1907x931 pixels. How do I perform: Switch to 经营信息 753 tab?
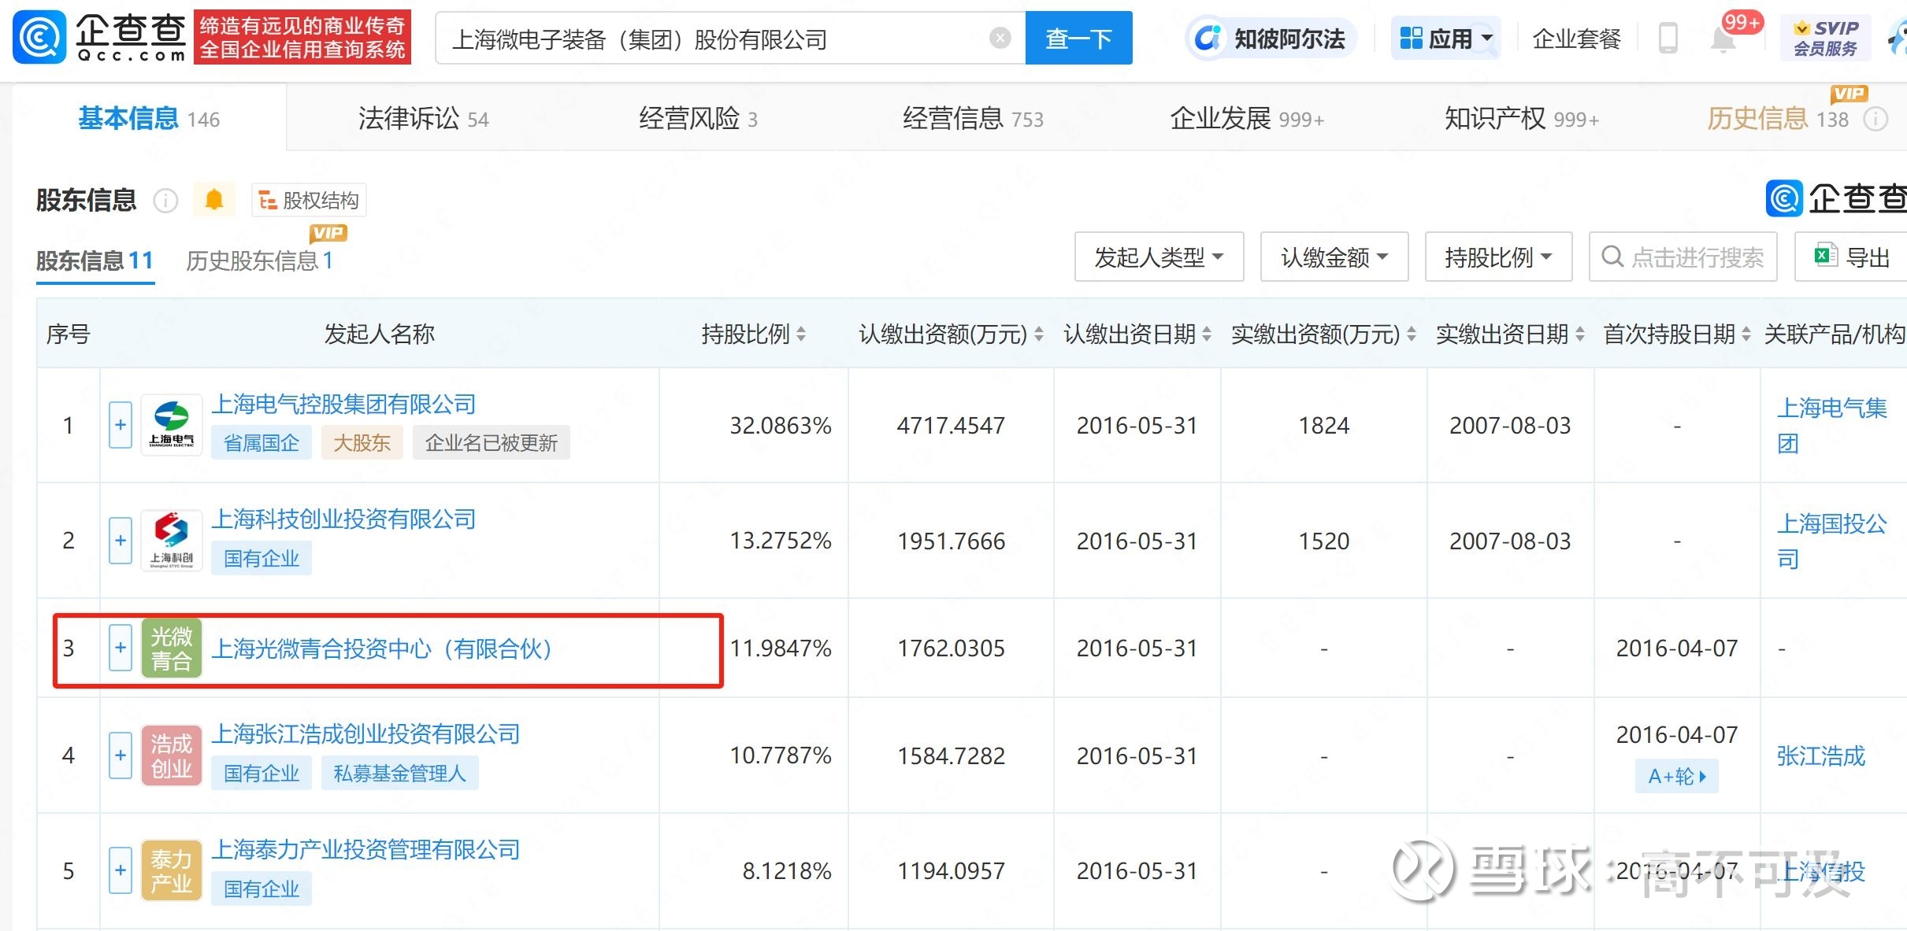pos(973,119)
